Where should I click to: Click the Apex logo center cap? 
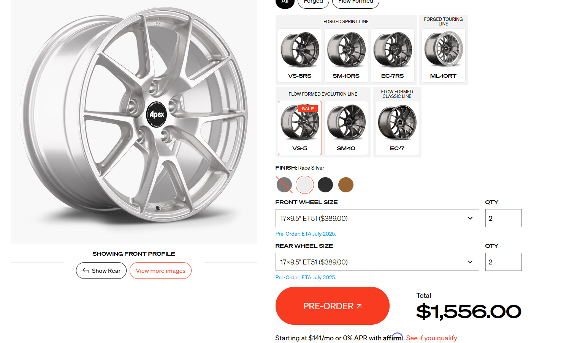[x=157, y=114]
